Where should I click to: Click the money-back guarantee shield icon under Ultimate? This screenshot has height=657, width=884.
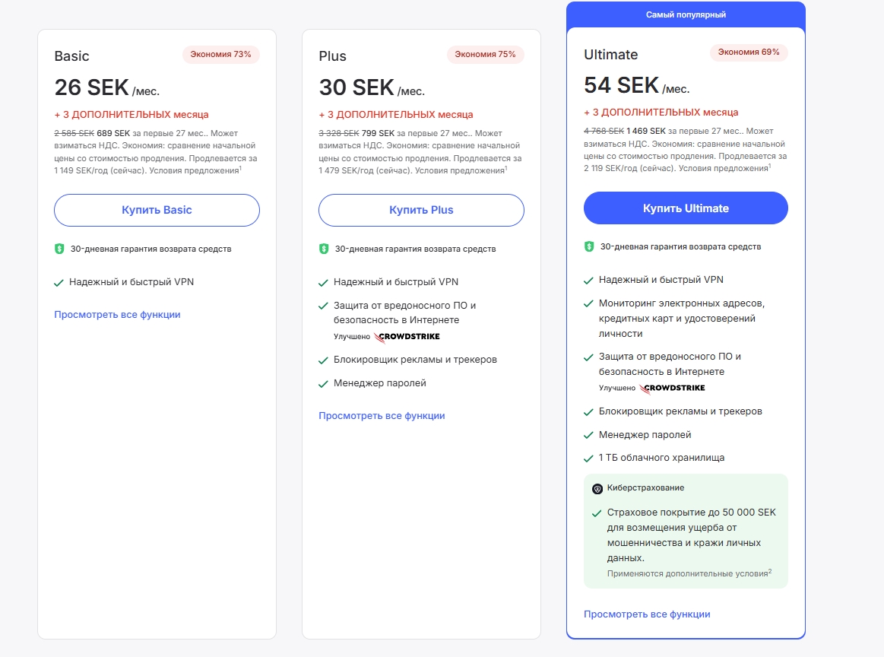589,246
